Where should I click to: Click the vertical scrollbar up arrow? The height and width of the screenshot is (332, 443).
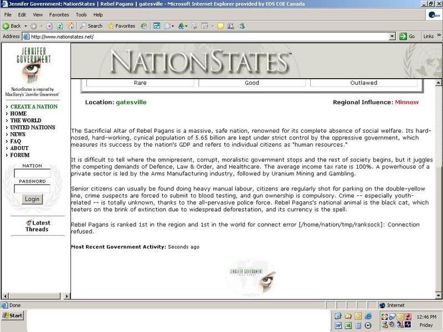tap(439, 82)
